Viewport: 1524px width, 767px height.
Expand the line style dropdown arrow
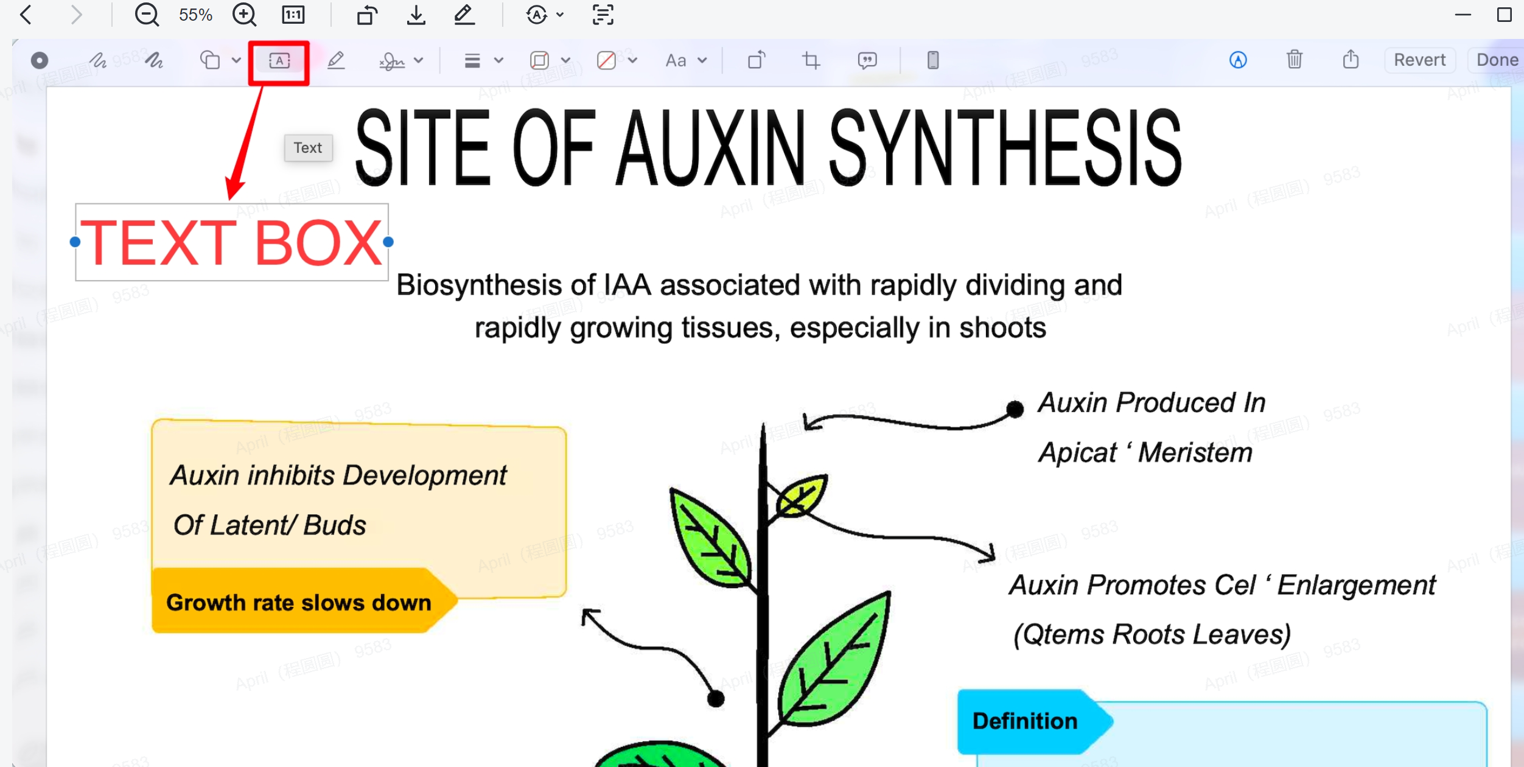[498, 60]
